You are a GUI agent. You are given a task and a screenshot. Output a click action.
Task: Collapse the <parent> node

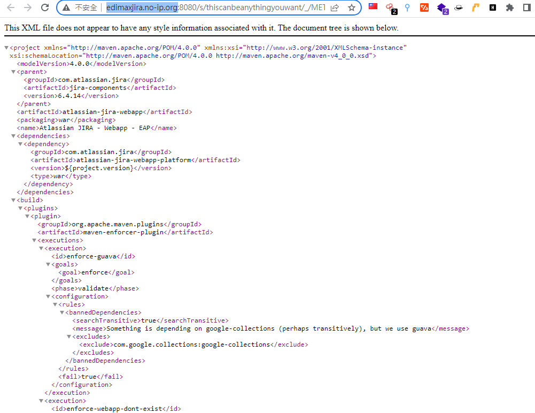(13, 72)
